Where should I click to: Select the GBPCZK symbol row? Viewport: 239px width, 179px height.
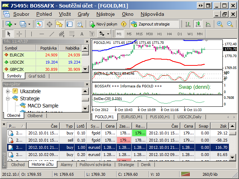pos(42,69)
